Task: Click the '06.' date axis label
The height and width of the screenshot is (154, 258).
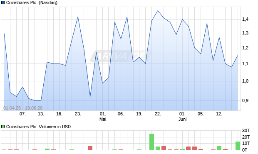Action: coord(121,114)
